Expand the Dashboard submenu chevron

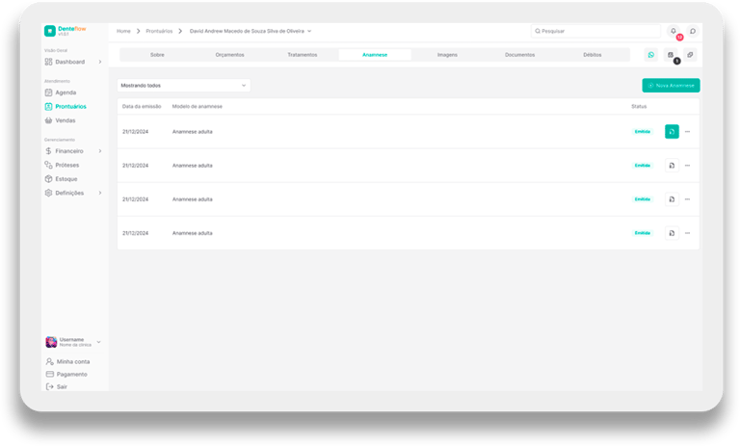(100, 62)
